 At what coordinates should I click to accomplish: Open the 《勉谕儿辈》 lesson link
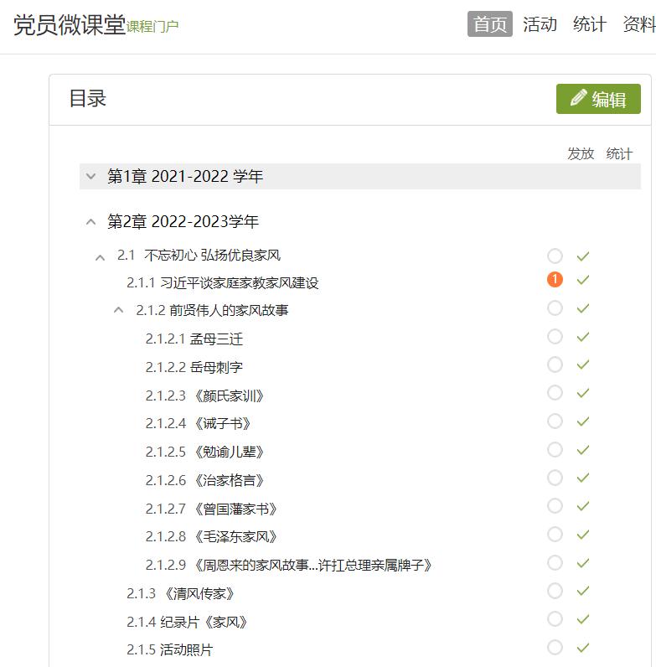tap(205, 452)
